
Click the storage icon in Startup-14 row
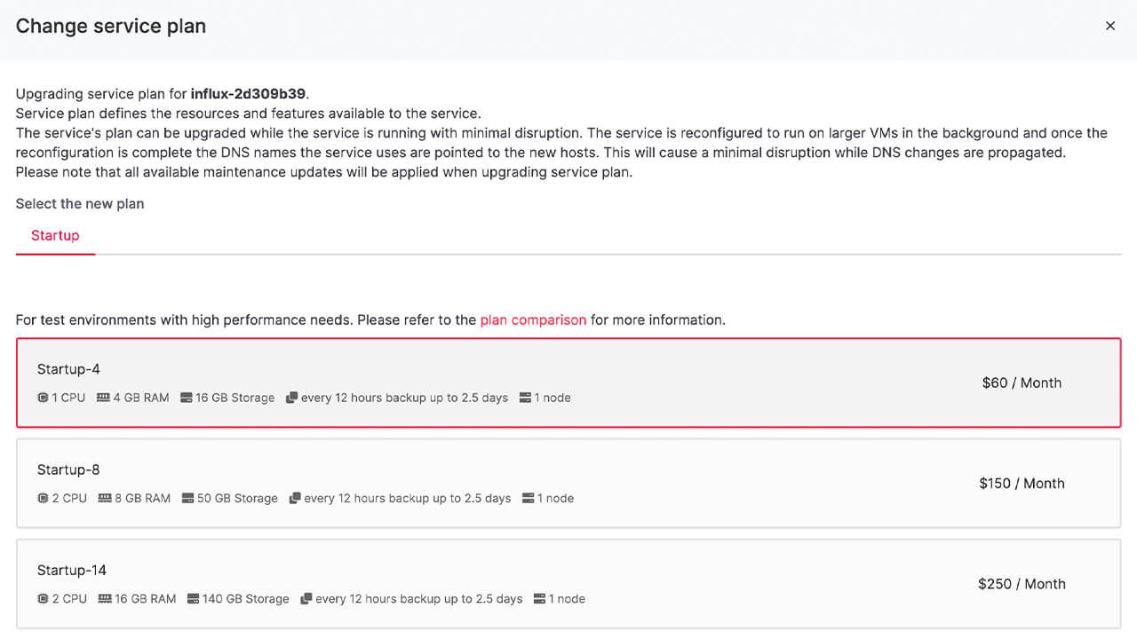coord(194,599)
